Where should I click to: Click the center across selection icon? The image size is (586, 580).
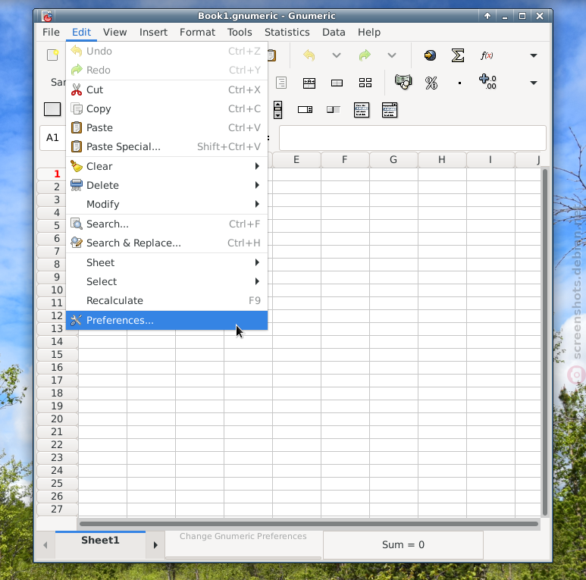point(309,83)
